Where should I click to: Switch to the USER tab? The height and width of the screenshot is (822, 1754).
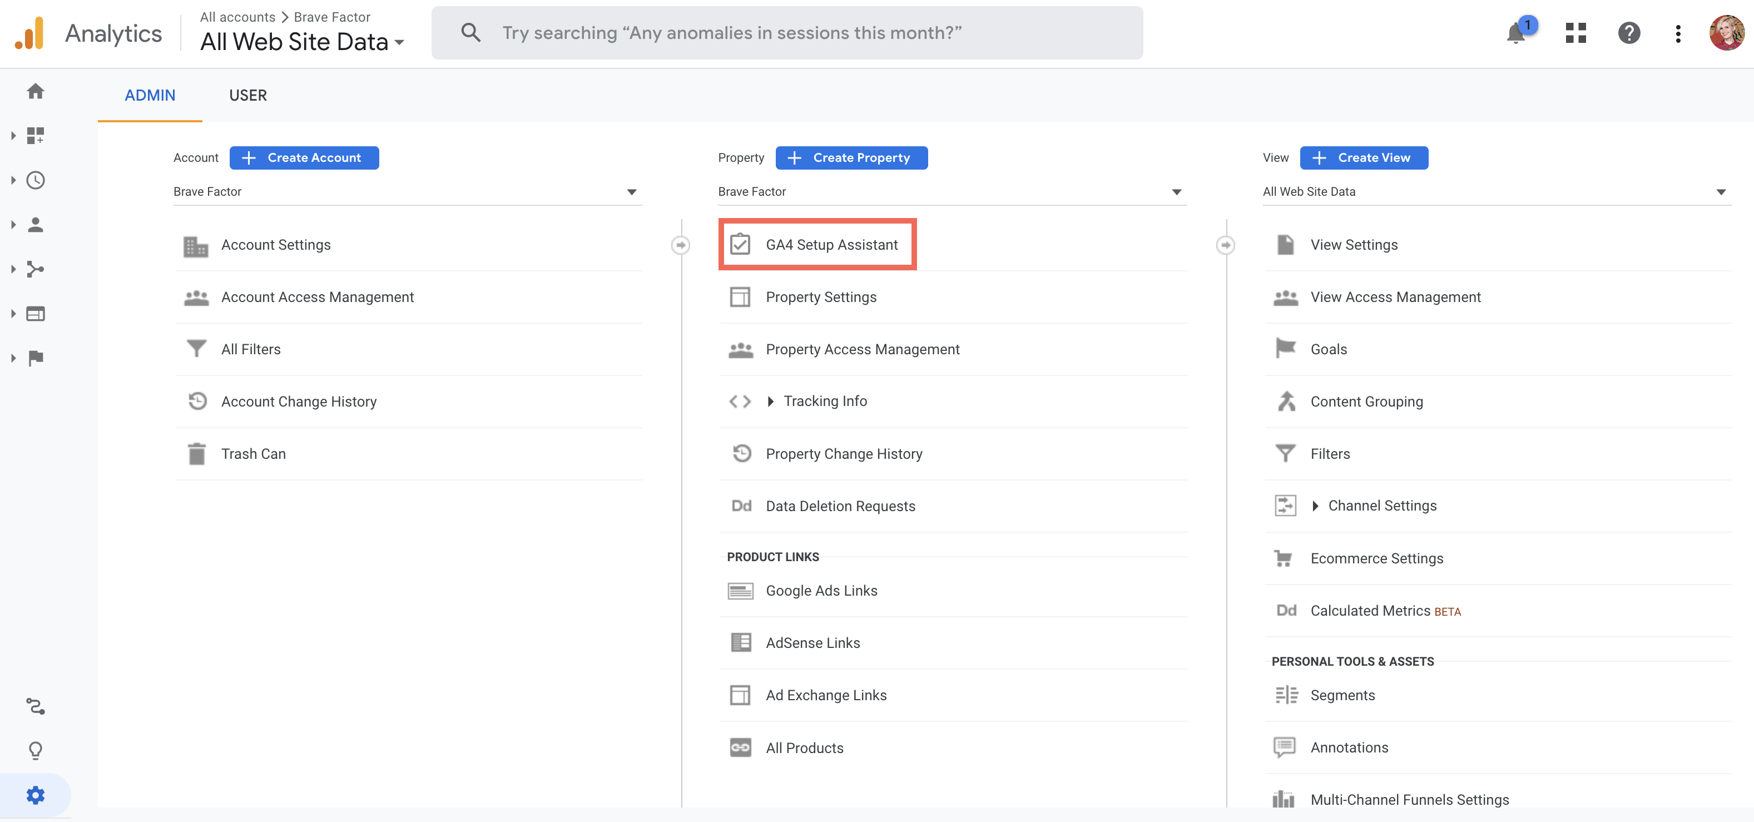(248, 95)
